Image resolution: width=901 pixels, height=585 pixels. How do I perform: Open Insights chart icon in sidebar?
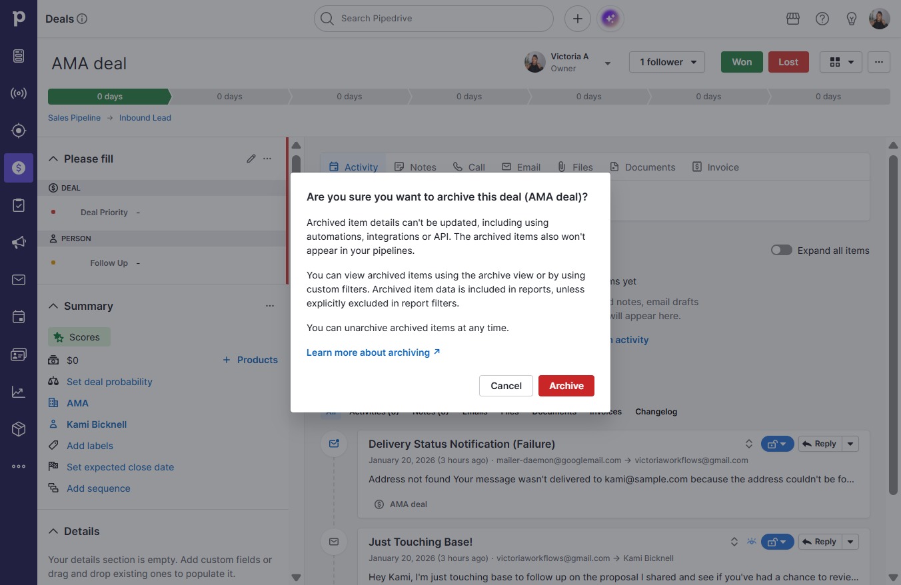tap(19, 392)
